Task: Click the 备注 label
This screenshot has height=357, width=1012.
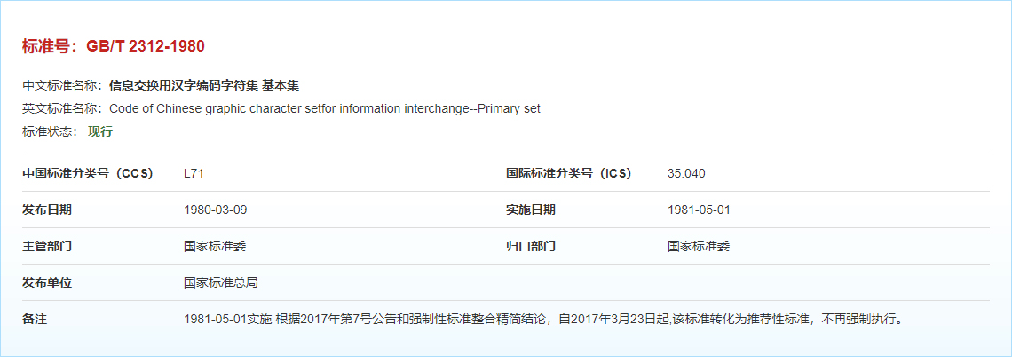Action: [35, 319]
